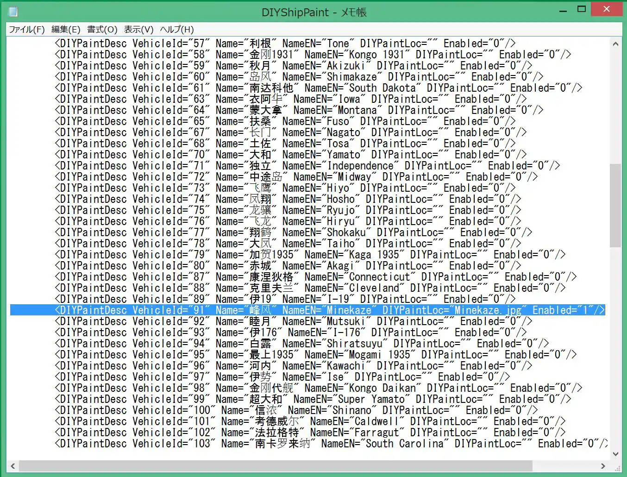Click the Kaga 1935 line
The image size is (627, 477).
pos(310,255)
